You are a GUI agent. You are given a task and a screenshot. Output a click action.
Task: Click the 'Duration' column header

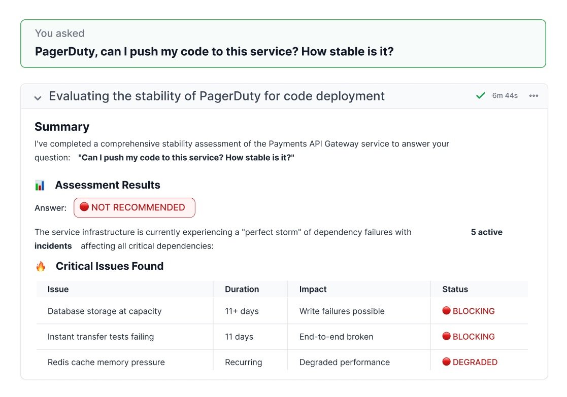click(x=242, y=290)
